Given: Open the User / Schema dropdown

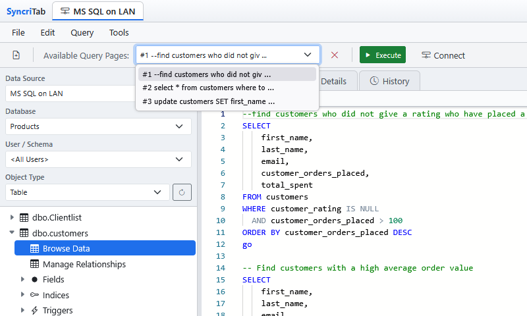Looking at the screenshot, I should [x=98, y=159].
